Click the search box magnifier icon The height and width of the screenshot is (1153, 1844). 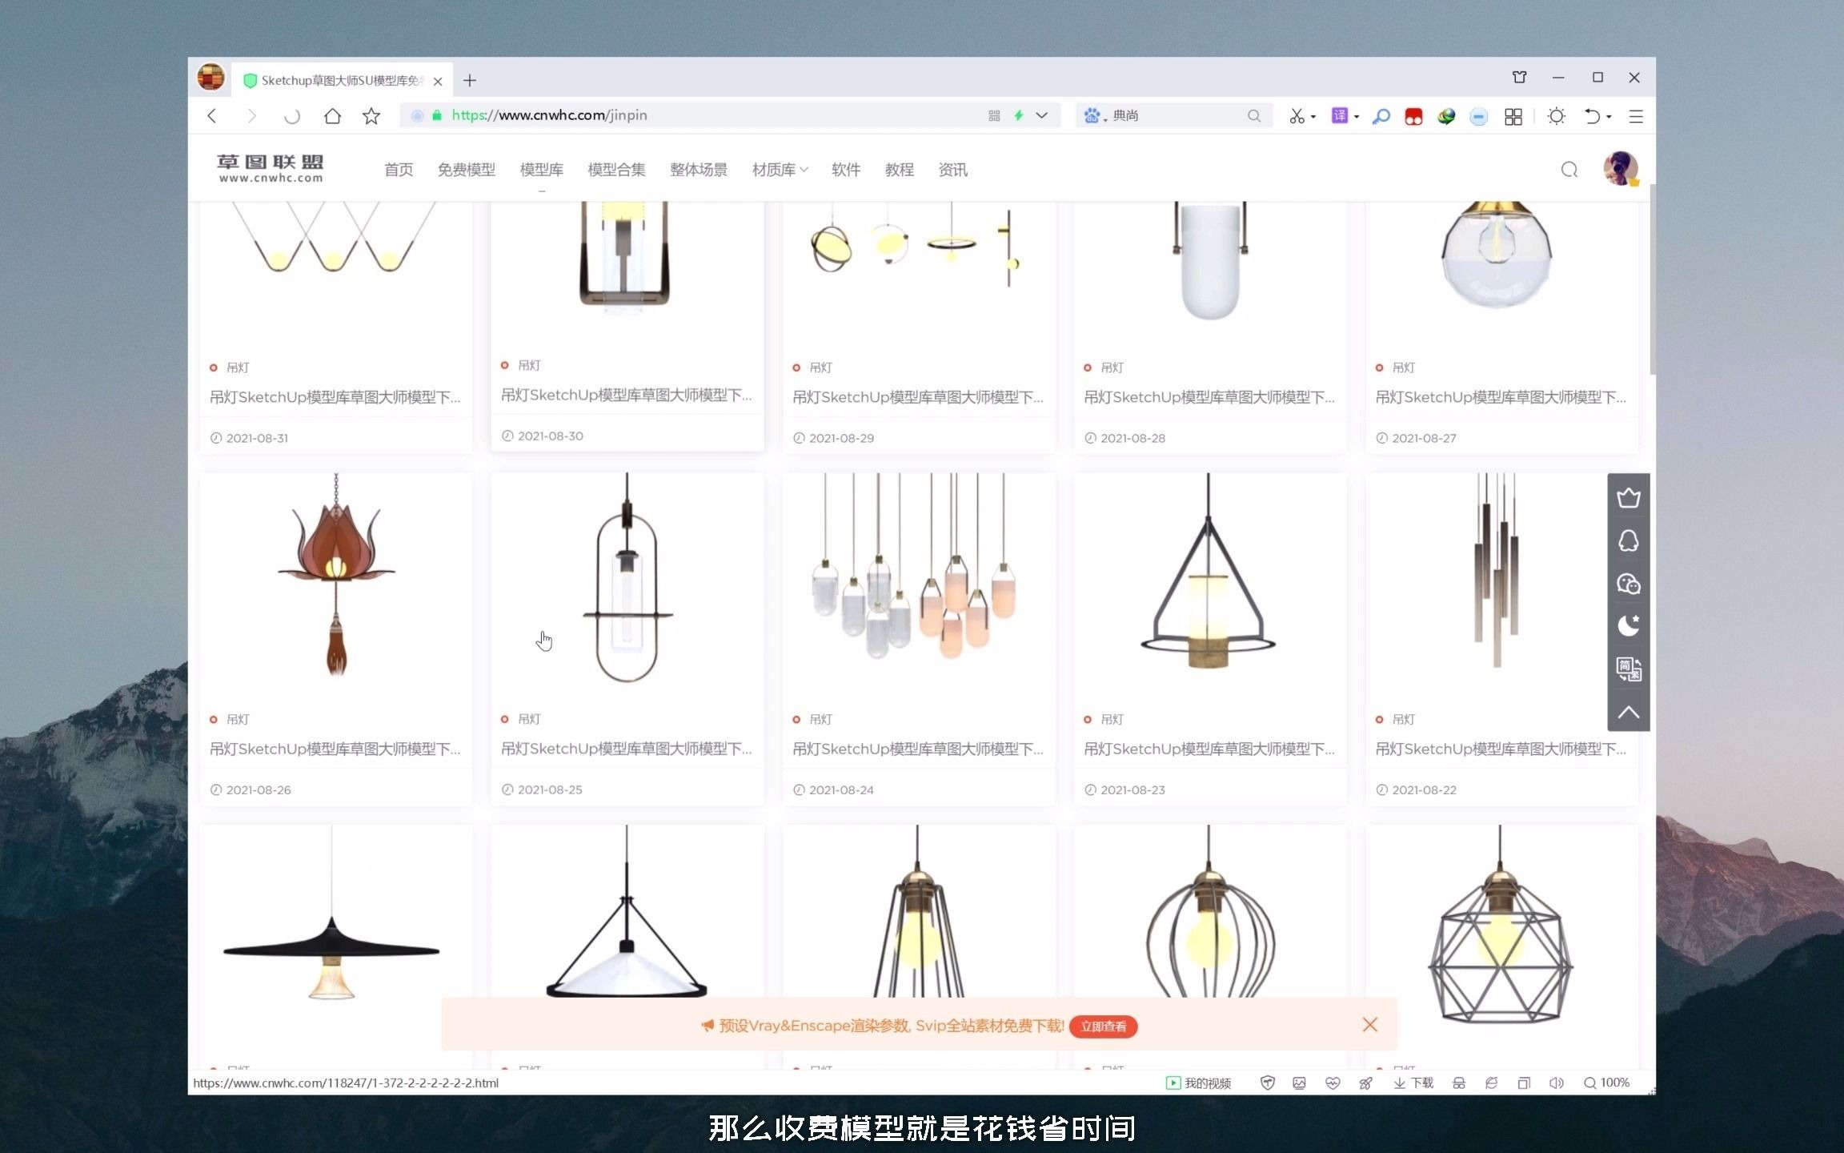pyautogui.click(x=1254, y=116)
